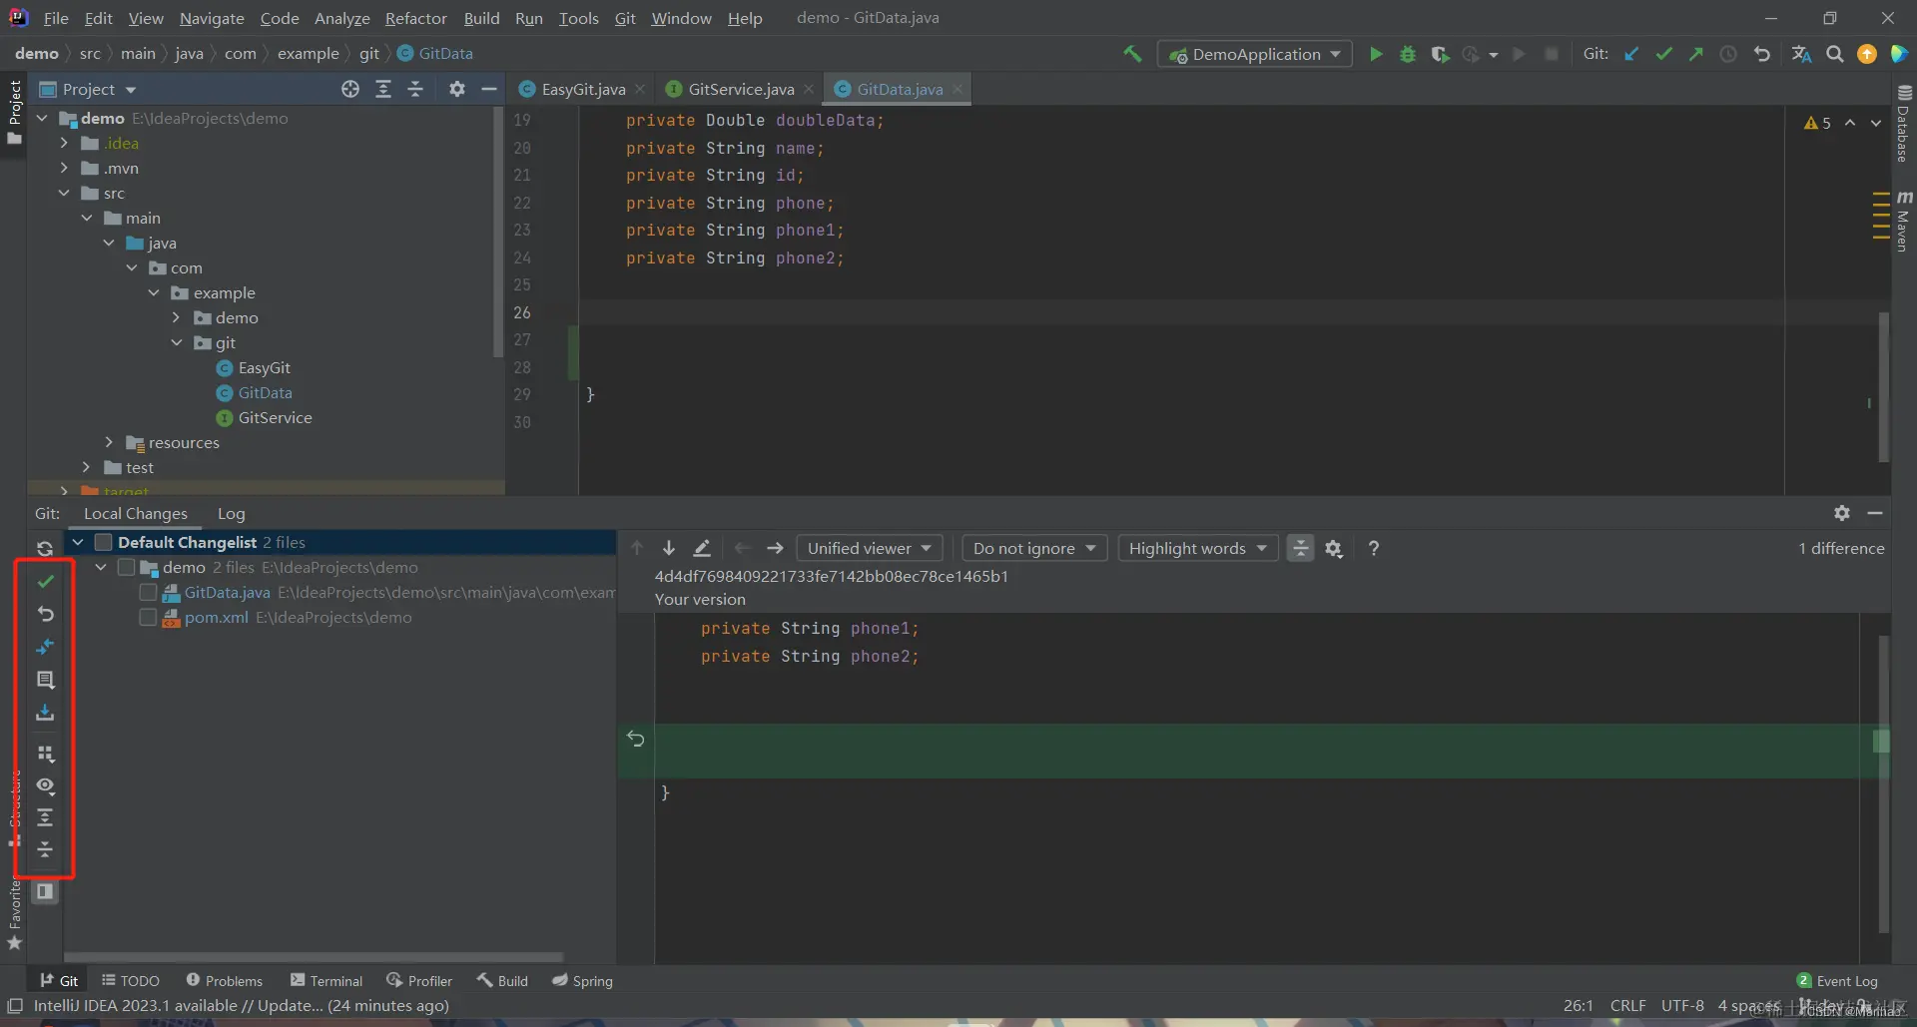Rollback selected changes in Git sidebar

45,614
